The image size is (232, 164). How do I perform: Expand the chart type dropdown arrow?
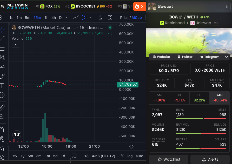coord(90,18)
